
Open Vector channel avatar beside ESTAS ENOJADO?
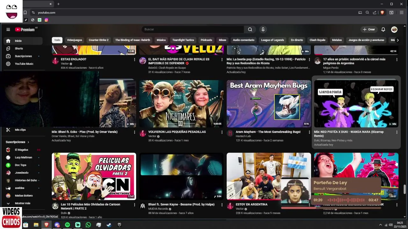(x=55, y=61)
